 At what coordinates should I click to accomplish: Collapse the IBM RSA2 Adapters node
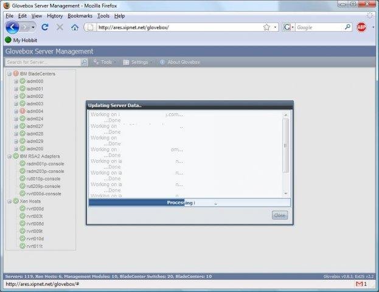click(9, 156)
